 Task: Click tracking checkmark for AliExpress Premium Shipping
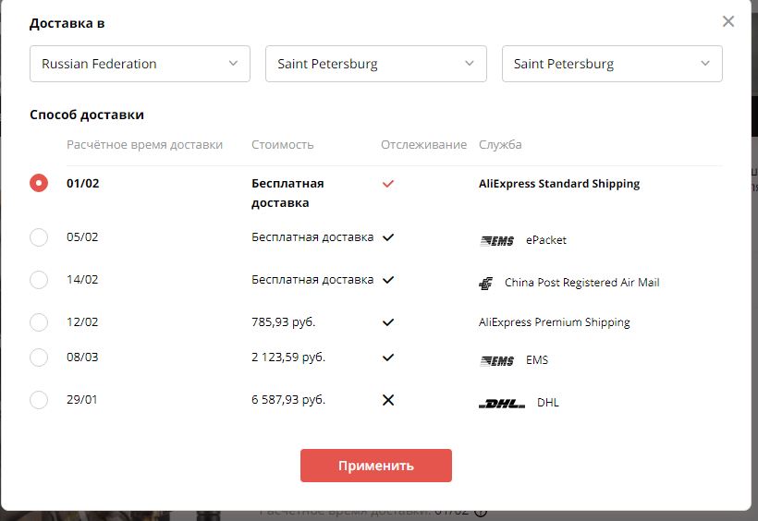[x=388, y=322]
